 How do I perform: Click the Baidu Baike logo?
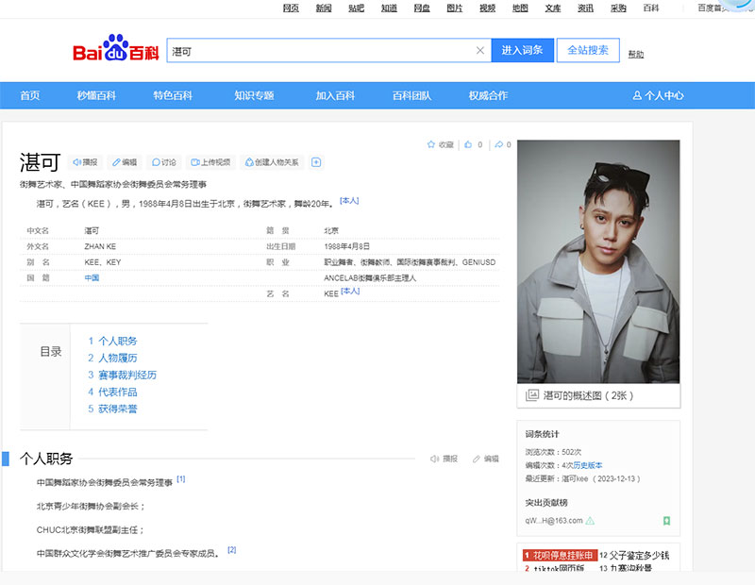tap(115, 50)
